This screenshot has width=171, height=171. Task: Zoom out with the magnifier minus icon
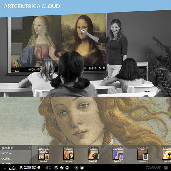62,168
